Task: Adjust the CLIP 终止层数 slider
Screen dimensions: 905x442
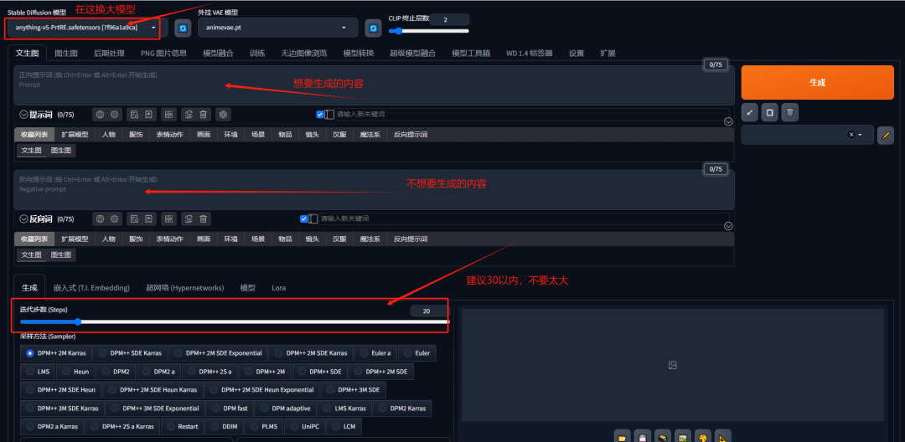Action: click(x=428, y=31)
